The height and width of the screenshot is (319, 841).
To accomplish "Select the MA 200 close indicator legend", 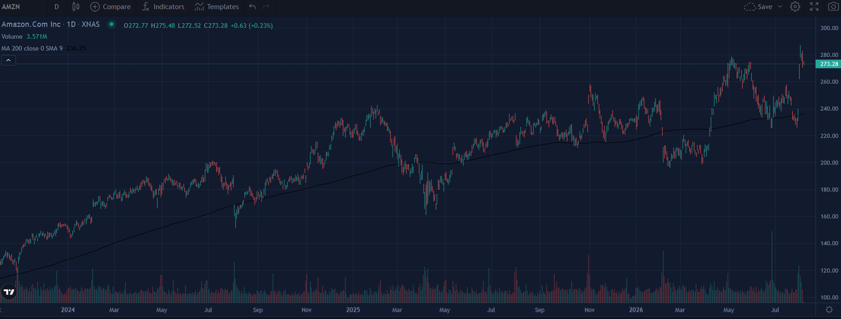I will click(32, 48).
